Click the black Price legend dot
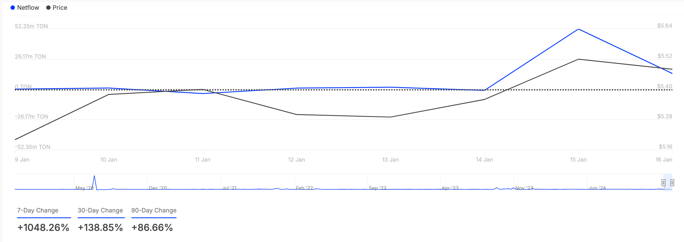The width and height of the screenshot is (684, 242). [48, 8]
